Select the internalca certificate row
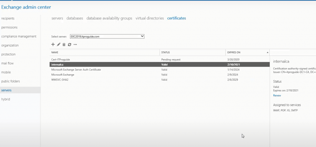The width and height of the screenshot is (316, 147). (160, 65)
